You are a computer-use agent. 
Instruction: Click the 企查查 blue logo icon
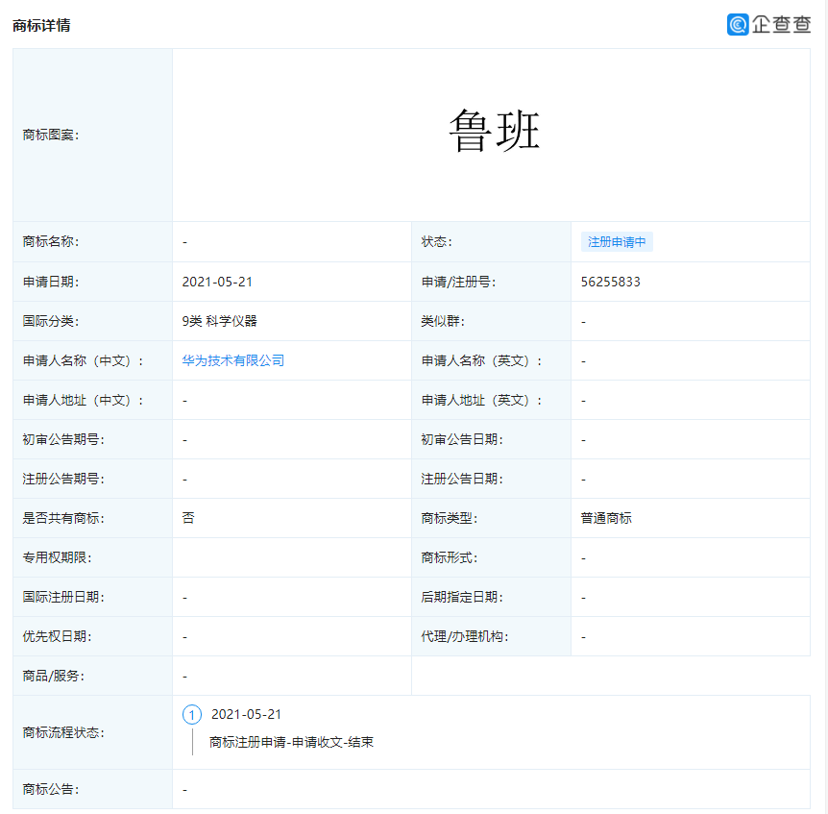(738, 25)
